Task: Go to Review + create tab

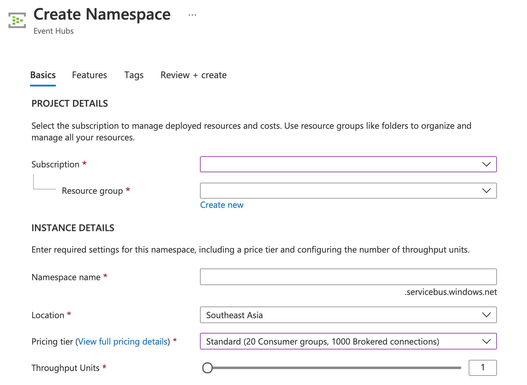Action: [x=193, y=75]
